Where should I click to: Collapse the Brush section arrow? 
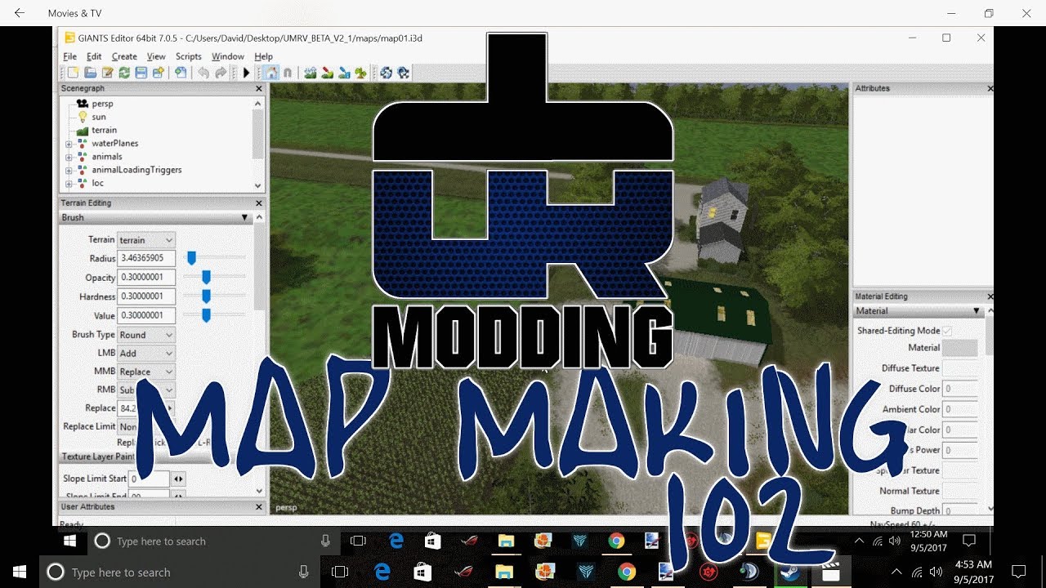244,218
